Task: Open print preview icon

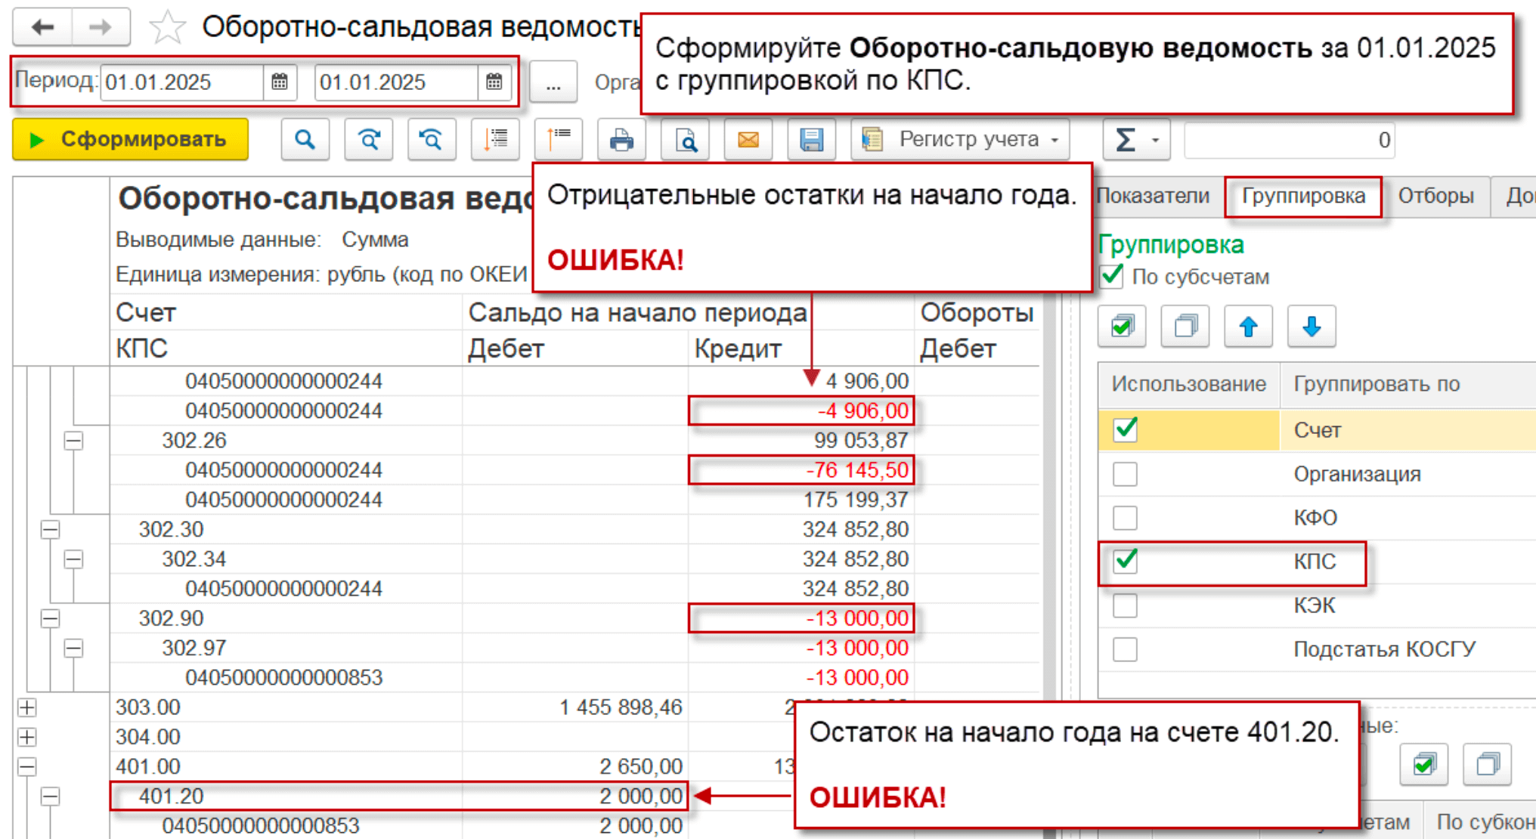Action: tap(685, 140)
